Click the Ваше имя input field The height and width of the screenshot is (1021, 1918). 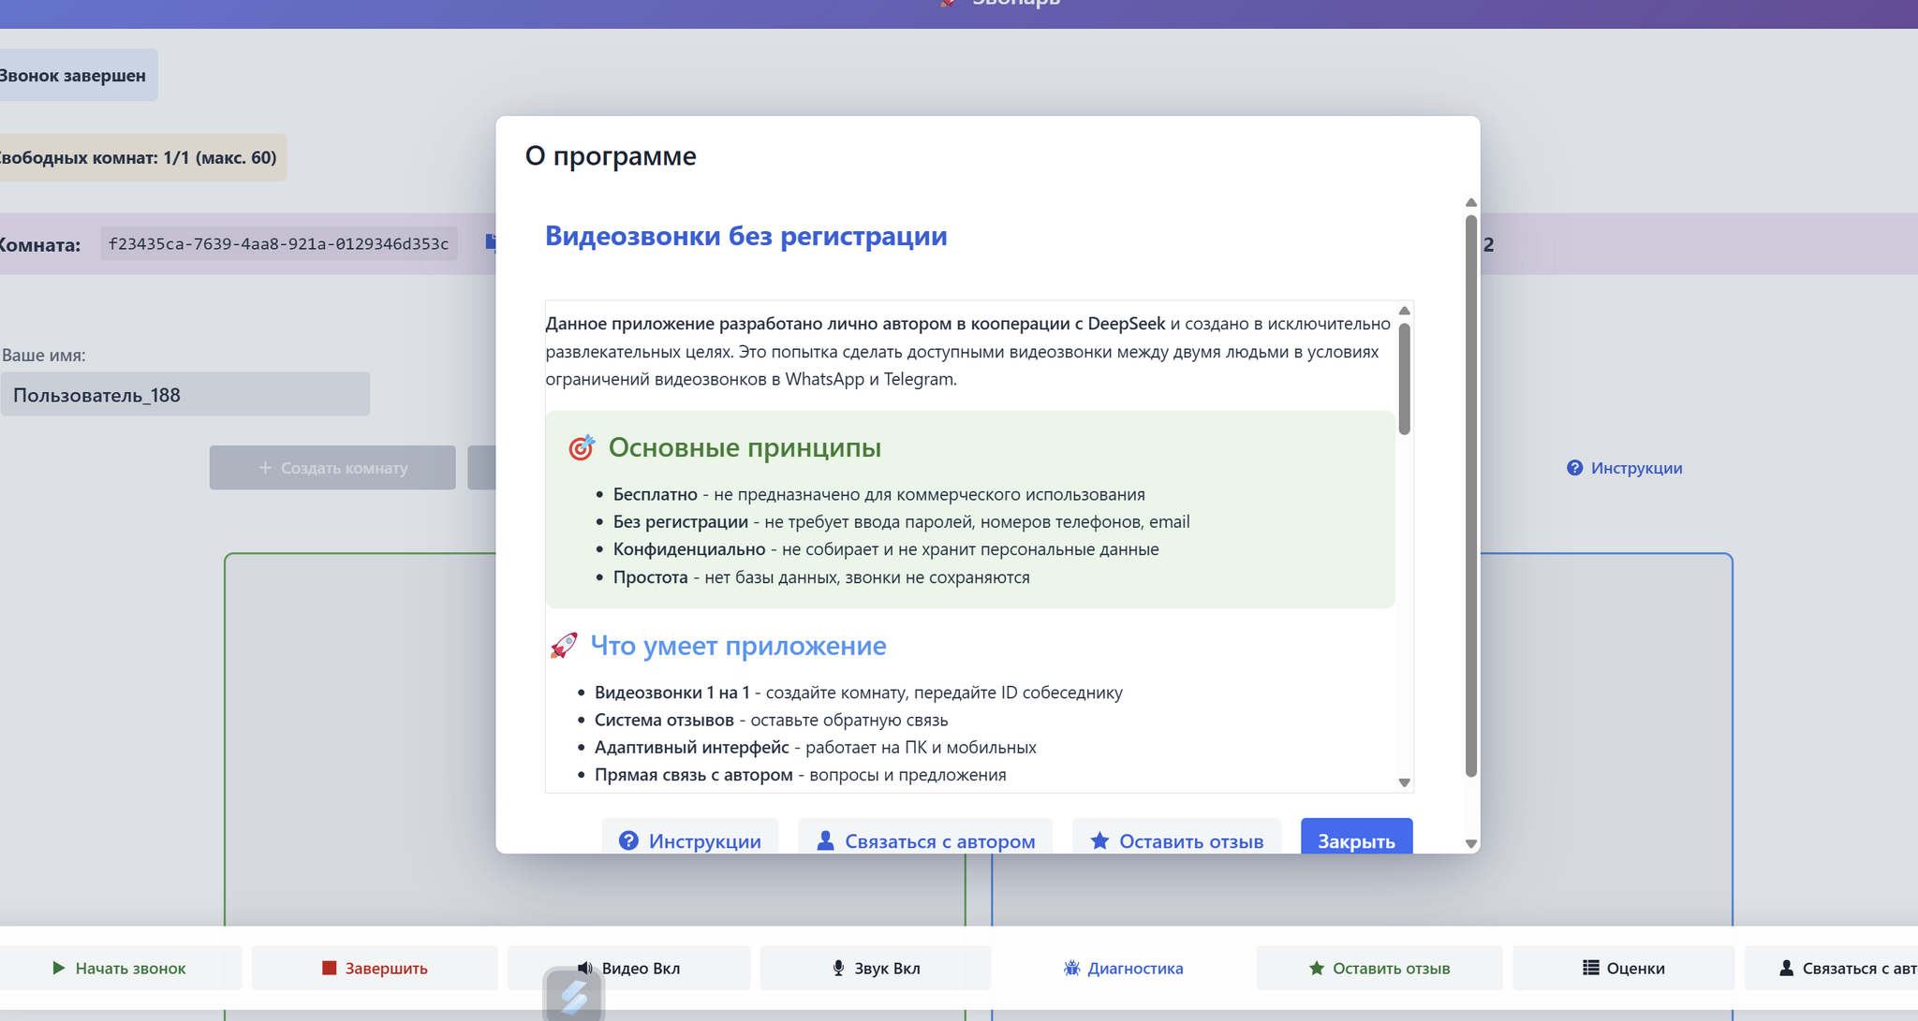point(185,395)
